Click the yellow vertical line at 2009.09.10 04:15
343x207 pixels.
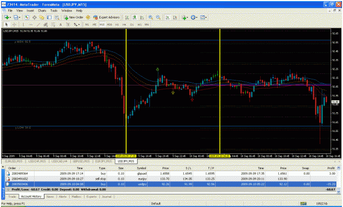(x=220, y=91)
